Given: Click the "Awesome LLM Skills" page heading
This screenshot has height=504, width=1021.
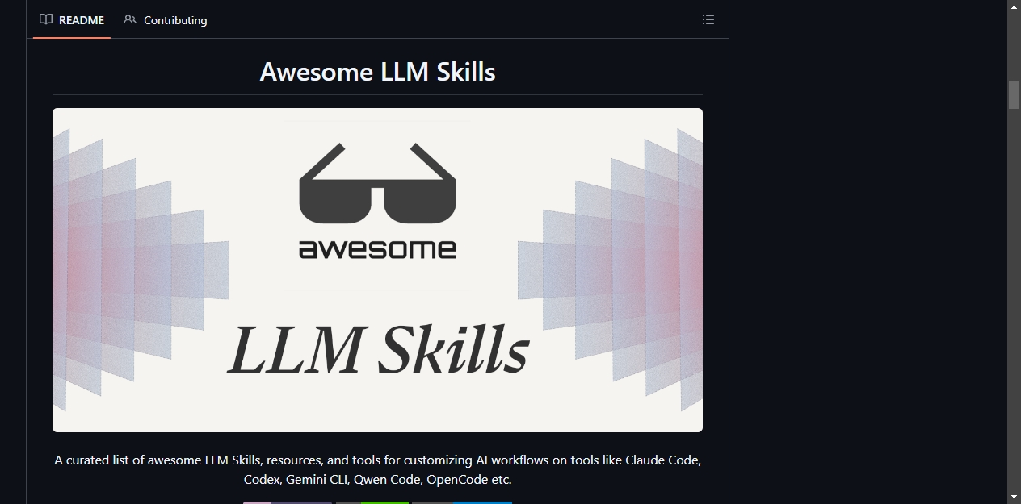Looking at the screenshot, I should pos(377,72).
